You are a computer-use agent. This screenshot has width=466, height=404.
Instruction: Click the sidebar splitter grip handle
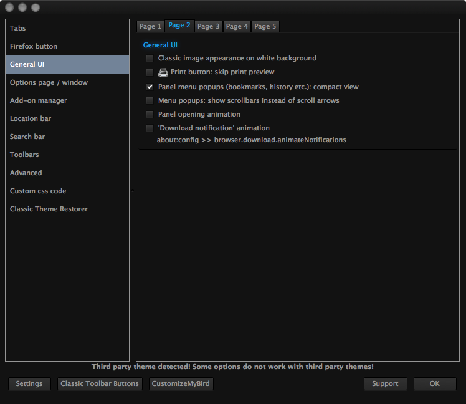pyautogui.click(x=133, y=190)
